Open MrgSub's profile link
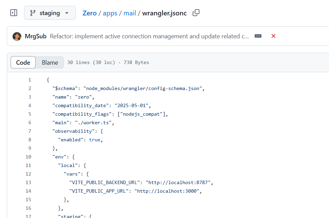 coord(36,36)
